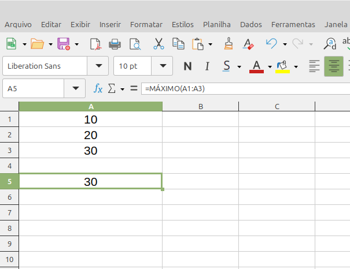Expand the font name dropdown
The height and width of the screenshot is (269, 350).
click(x=101, y=66)
